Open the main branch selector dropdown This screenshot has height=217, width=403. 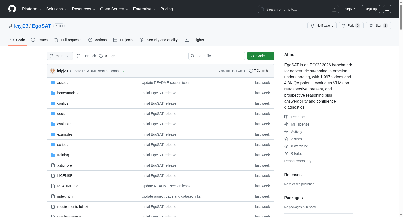click(60, 56)
